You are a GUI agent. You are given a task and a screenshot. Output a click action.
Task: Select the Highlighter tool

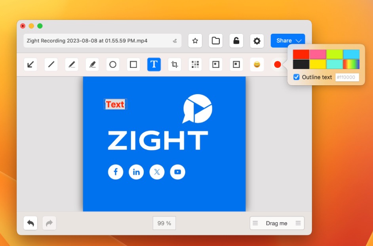(x=92, y=64)
